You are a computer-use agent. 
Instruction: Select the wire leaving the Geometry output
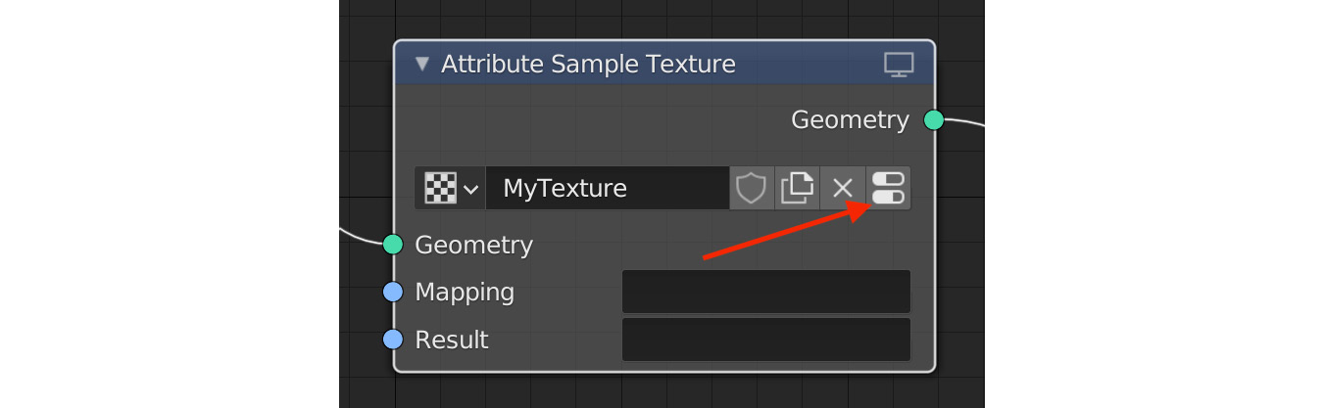[964, 122]
